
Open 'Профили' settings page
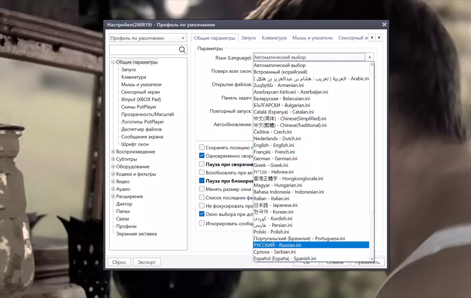(126, 226)
